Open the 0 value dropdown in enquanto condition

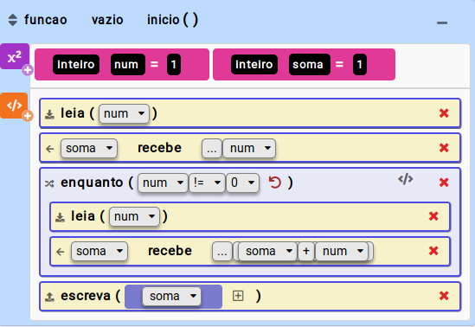click(x=242, y=183)
